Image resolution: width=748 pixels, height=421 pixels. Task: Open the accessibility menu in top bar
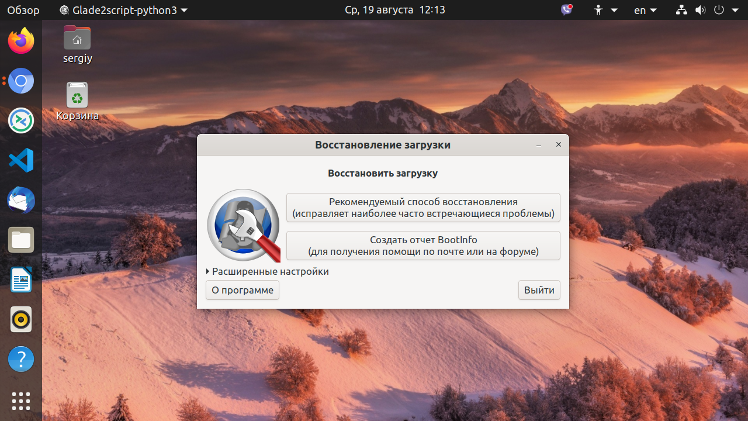[605, 10]
